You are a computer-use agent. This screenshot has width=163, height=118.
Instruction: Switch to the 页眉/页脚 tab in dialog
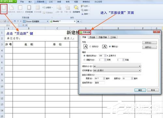click(x=103, y=37)
